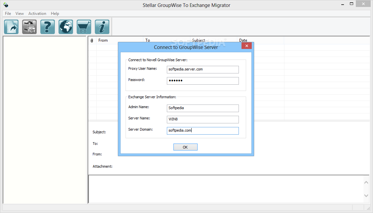Click the 'Attachment:' label in preview

[x=102, y=166]
